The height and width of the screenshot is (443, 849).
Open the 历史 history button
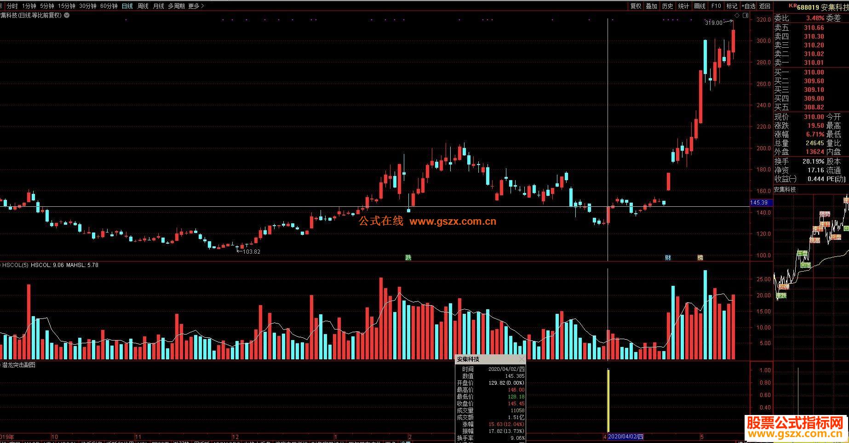pos(667,6)
